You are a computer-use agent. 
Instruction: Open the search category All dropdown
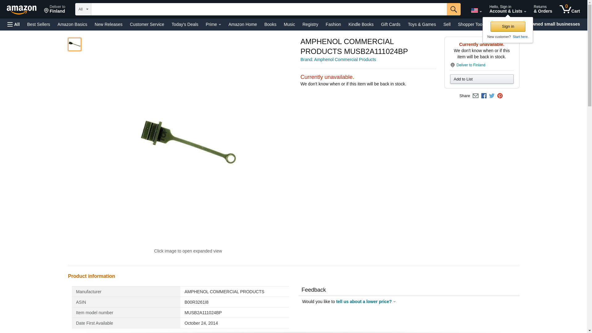click(x=83, y=9)
